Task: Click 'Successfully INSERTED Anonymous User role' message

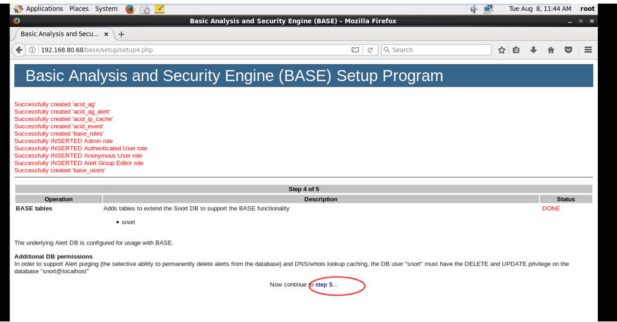Action: 78,156
